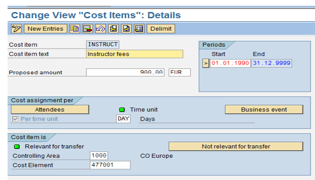Screen dimensions: 315x180
Task: Go to next entry icon
Action: point(126,29)
